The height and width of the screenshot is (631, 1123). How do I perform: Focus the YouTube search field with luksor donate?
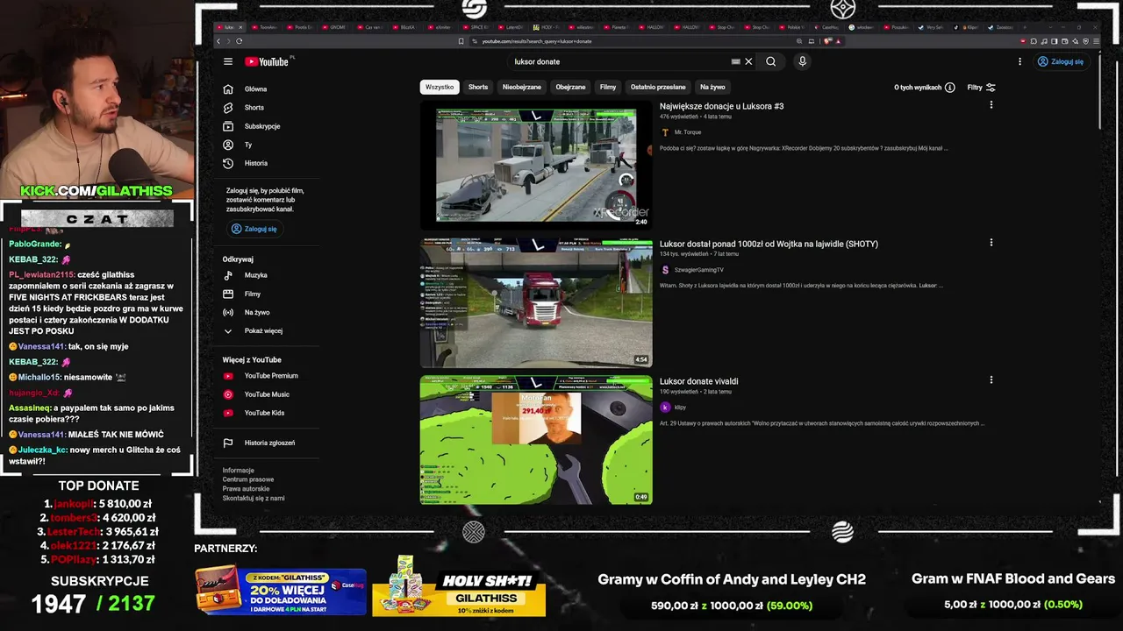click(x=619, y=61)
